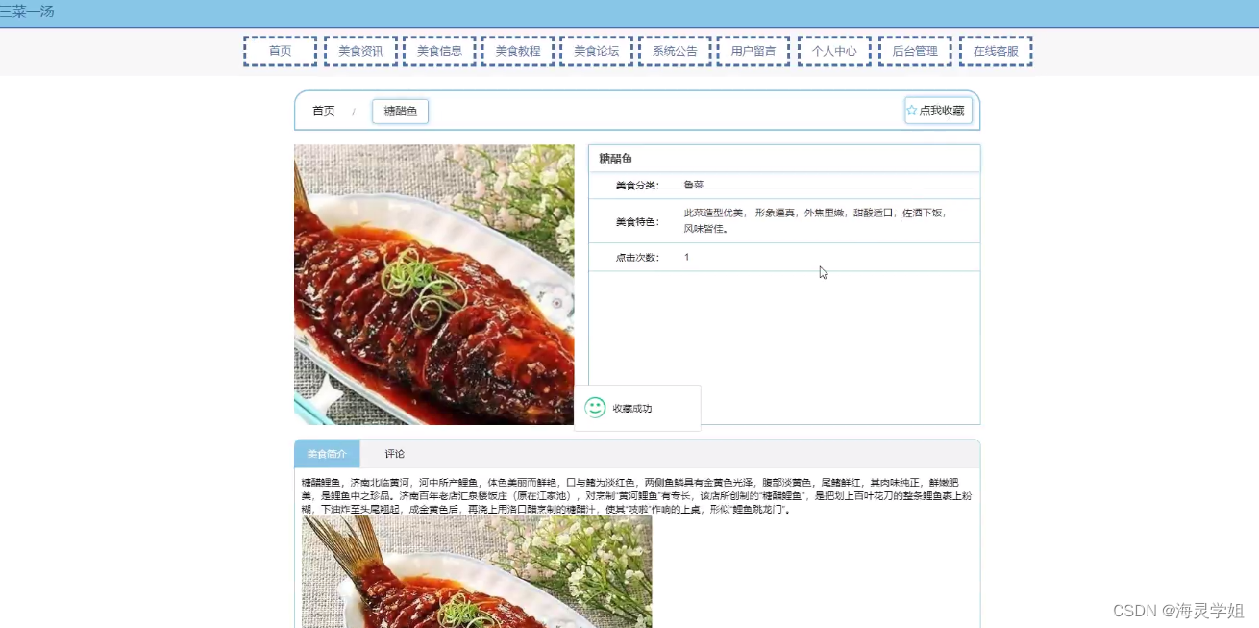Click 糖醋鱼 in the breadcrumb trail
The width and height of the screenshot is (1259, 628).
pyautogui.click(x=400, y=111)
